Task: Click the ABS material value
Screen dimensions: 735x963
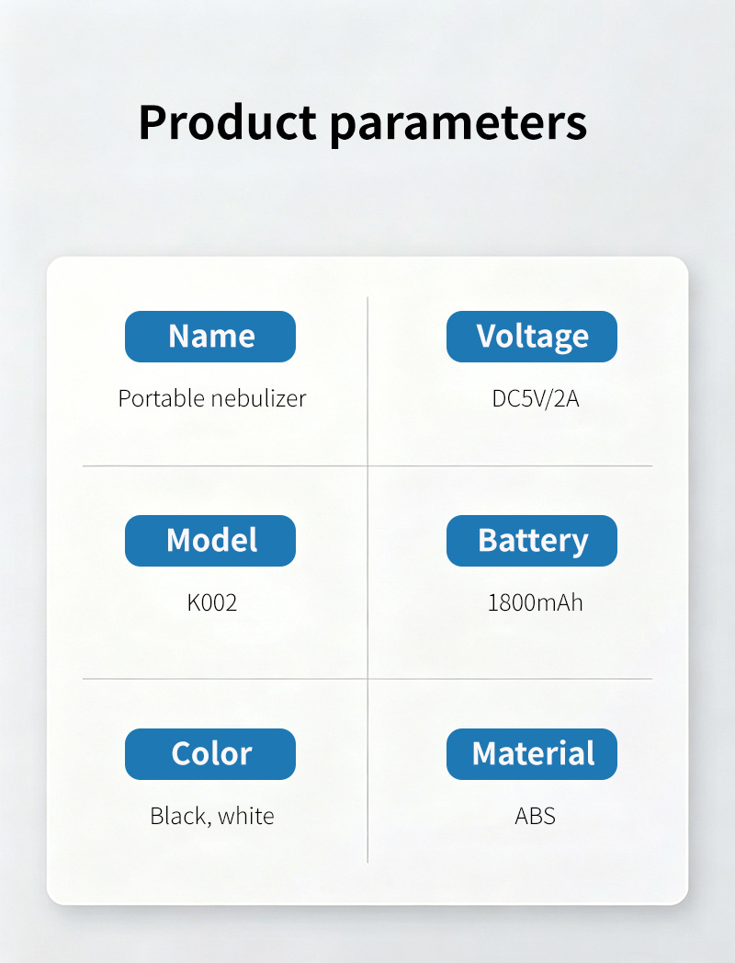Action: pyautogui.click(x=535, y=816)
